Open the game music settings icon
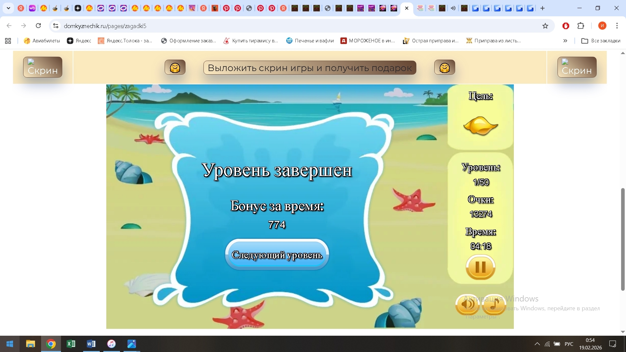 click(494, 305)
